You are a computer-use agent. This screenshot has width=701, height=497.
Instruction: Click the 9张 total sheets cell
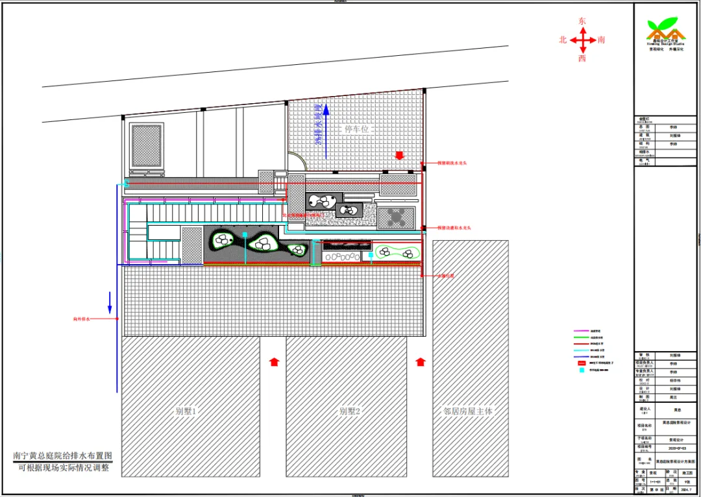click(x=687, y=482)
